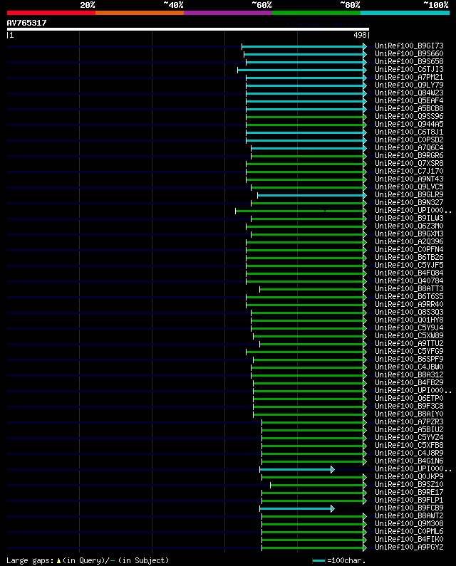Image resolution: width=456 pixels, height=566 pixels.
Task: Select hit UniRef100_A9PGY2
Action: (x=409, y=547)
